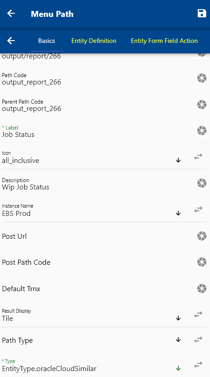Click the aperture icon on Post Url row
Viewport: 210px width, 377px height.
[x=202, y=236]
